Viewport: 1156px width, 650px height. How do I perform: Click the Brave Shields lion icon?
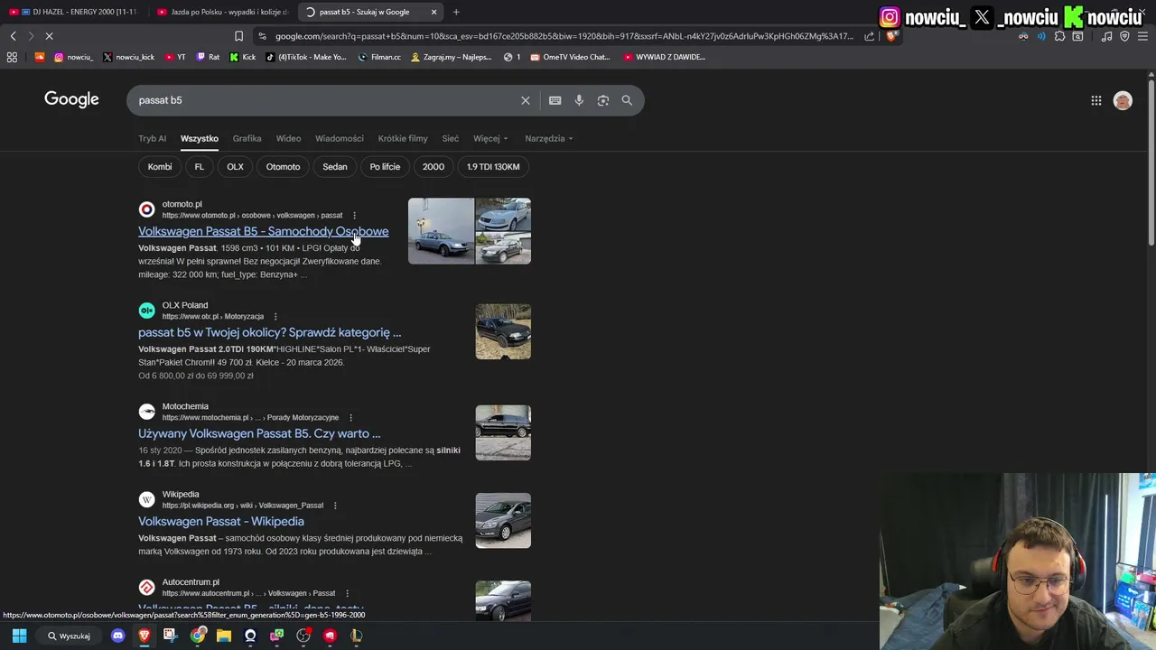(x=891, y=36)
